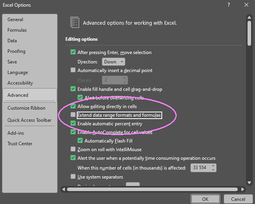Screen dimensions: 255x204
Task: Click the vertical scrollbar thumb
Action: click(249, 33)
